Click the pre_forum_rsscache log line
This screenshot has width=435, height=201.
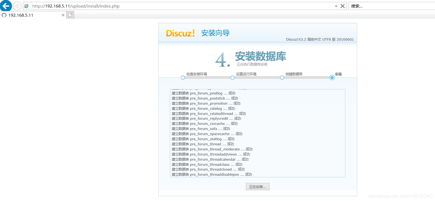[205, 124]
